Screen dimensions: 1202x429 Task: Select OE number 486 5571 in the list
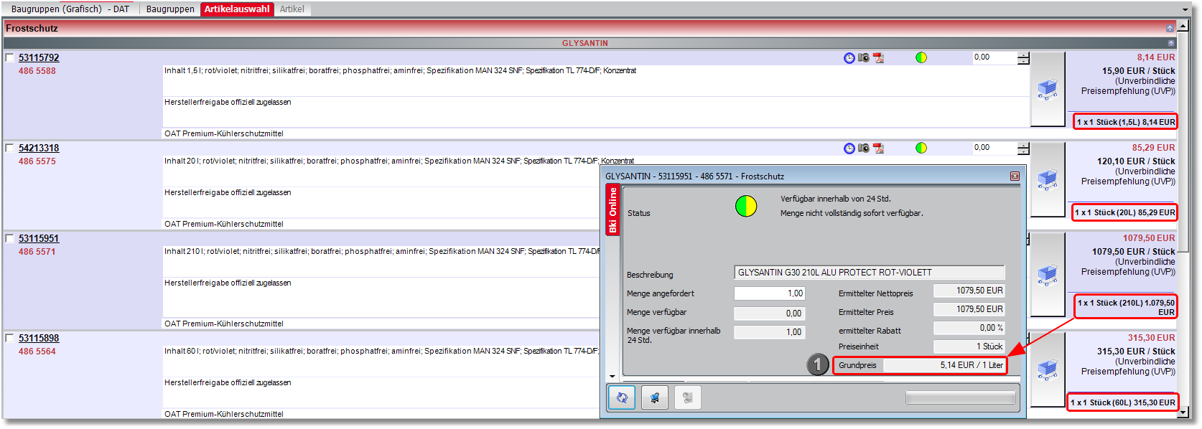pyautogui.click(x=37, y=252)
